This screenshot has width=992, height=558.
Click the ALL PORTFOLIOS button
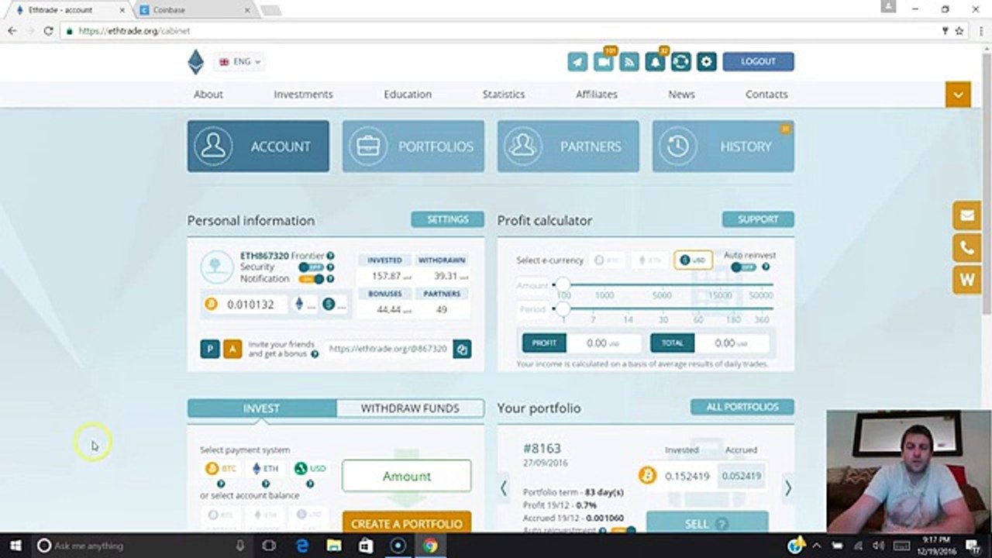tap(742, 407)
